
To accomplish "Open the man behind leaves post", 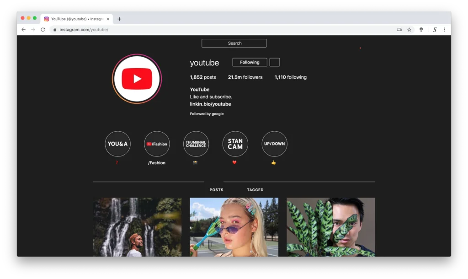I will (x=331, y=227).
